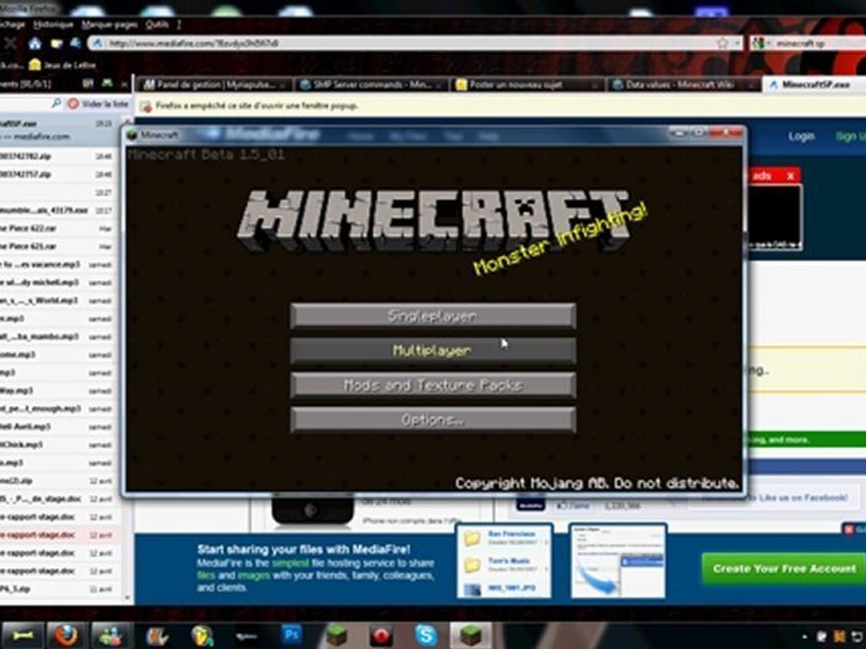
Task: Open Mods and Texture Packs
Action: (433, 385)
